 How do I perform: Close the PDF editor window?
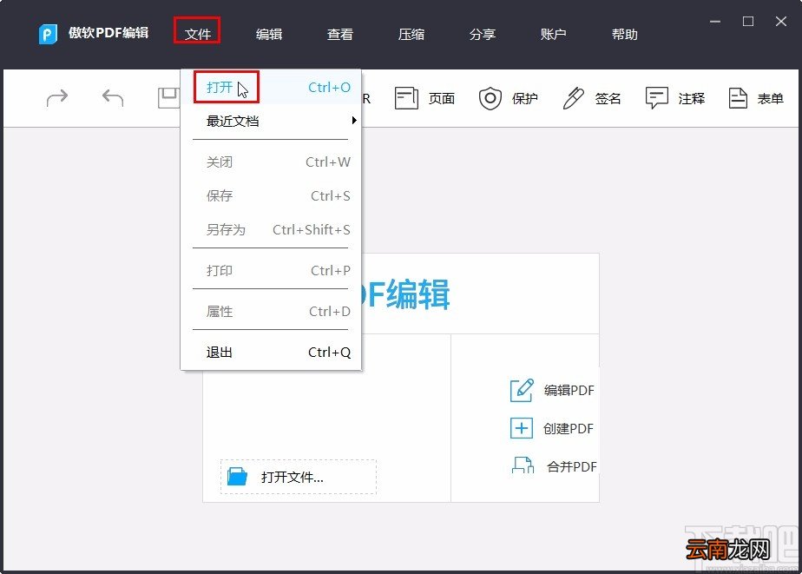(781, 22)
